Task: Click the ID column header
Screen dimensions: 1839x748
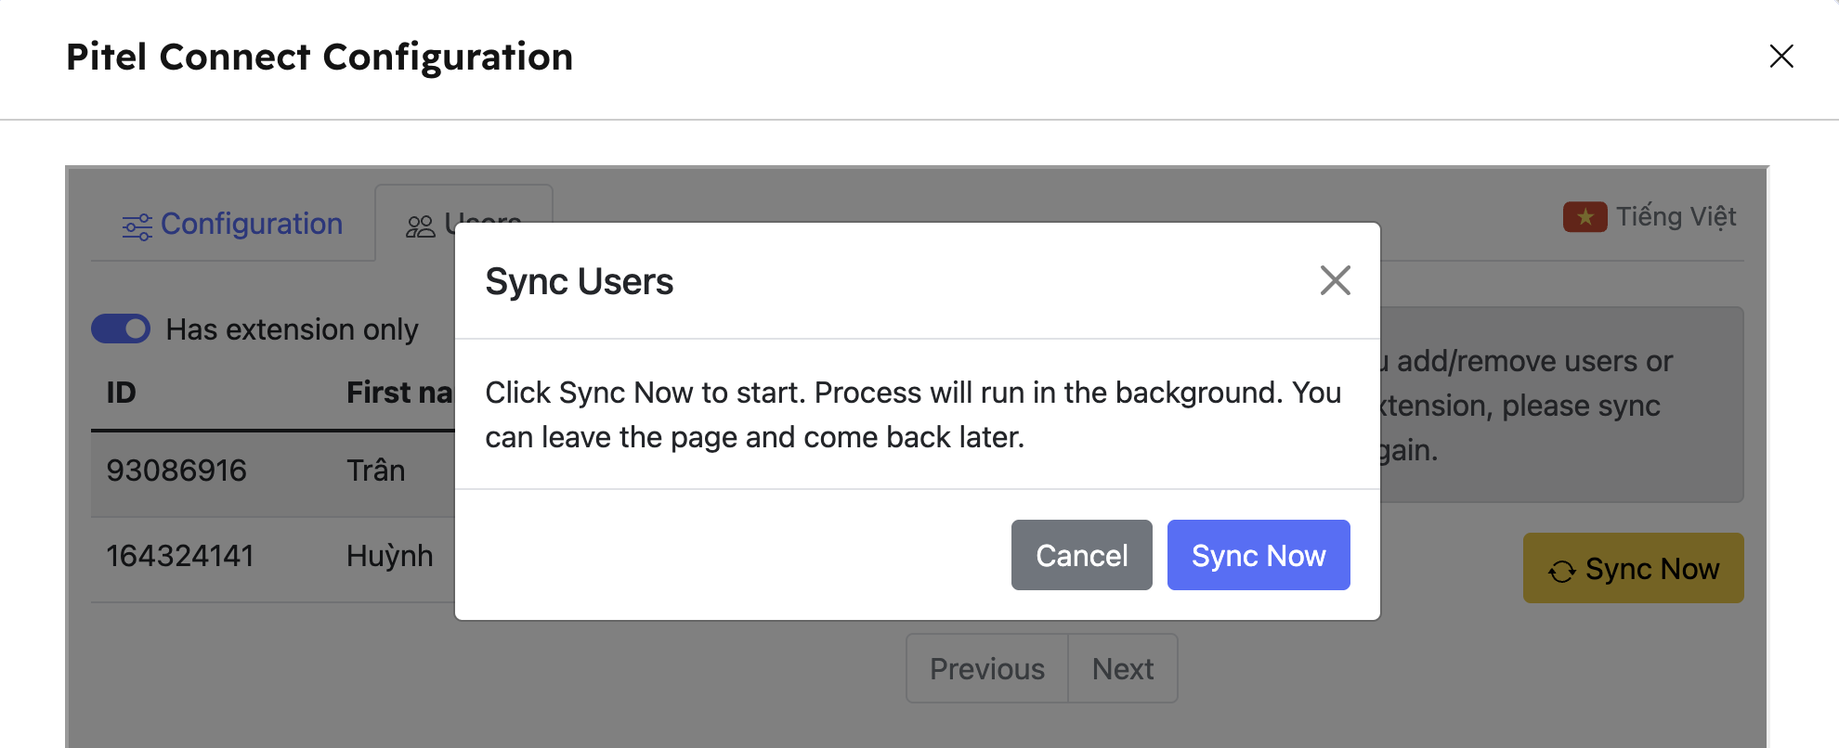Action: pos(121,393)
